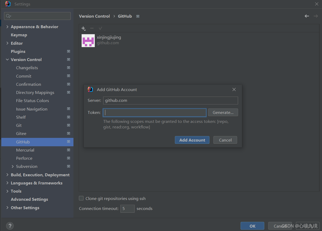The height and width of the screenshot is (231, 322).
Task: Expand the Tools section
Action: [7, 191]
